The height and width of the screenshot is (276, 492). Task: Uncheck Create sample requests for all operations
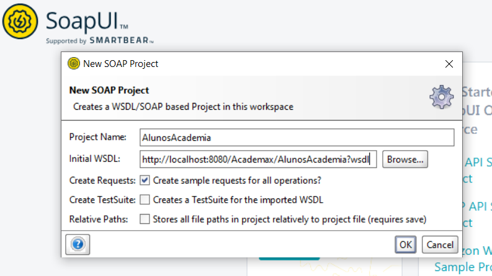pos(145,180)
